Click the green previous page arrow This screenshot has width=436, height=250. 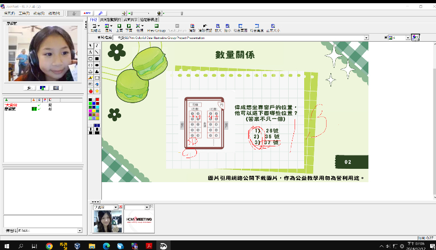coord(119,27)
